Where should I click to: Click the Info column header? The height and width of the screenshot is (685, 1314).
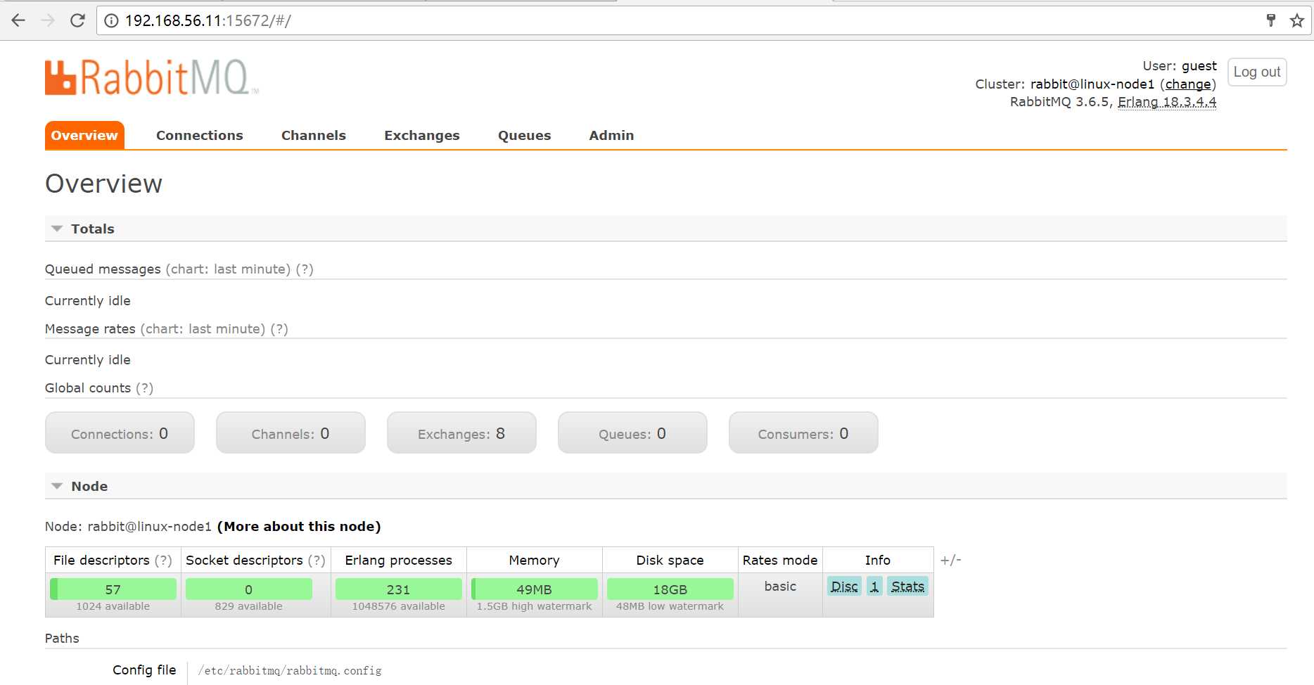coord(878,561)
